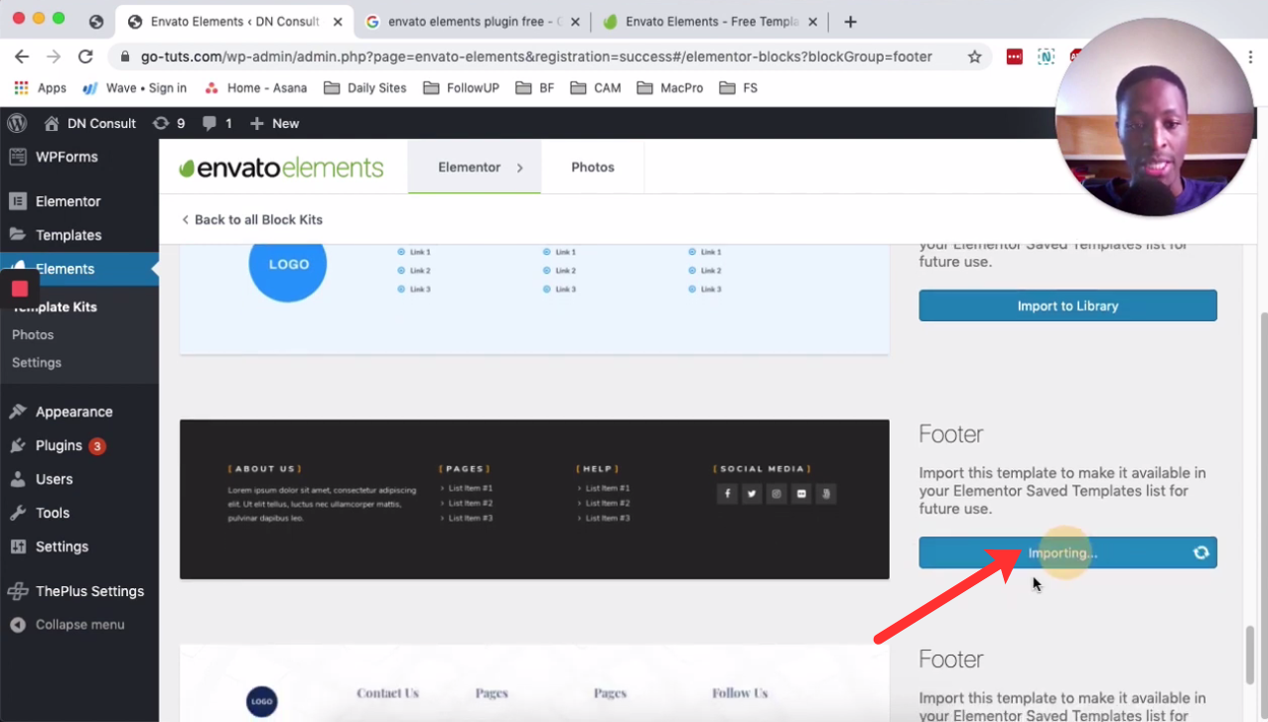Click Import to Library button
Screen dimensions: 1268x722
pos(1067,305)
